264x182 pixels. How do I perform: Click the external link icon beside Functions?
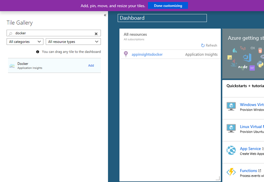click(260, 171)
